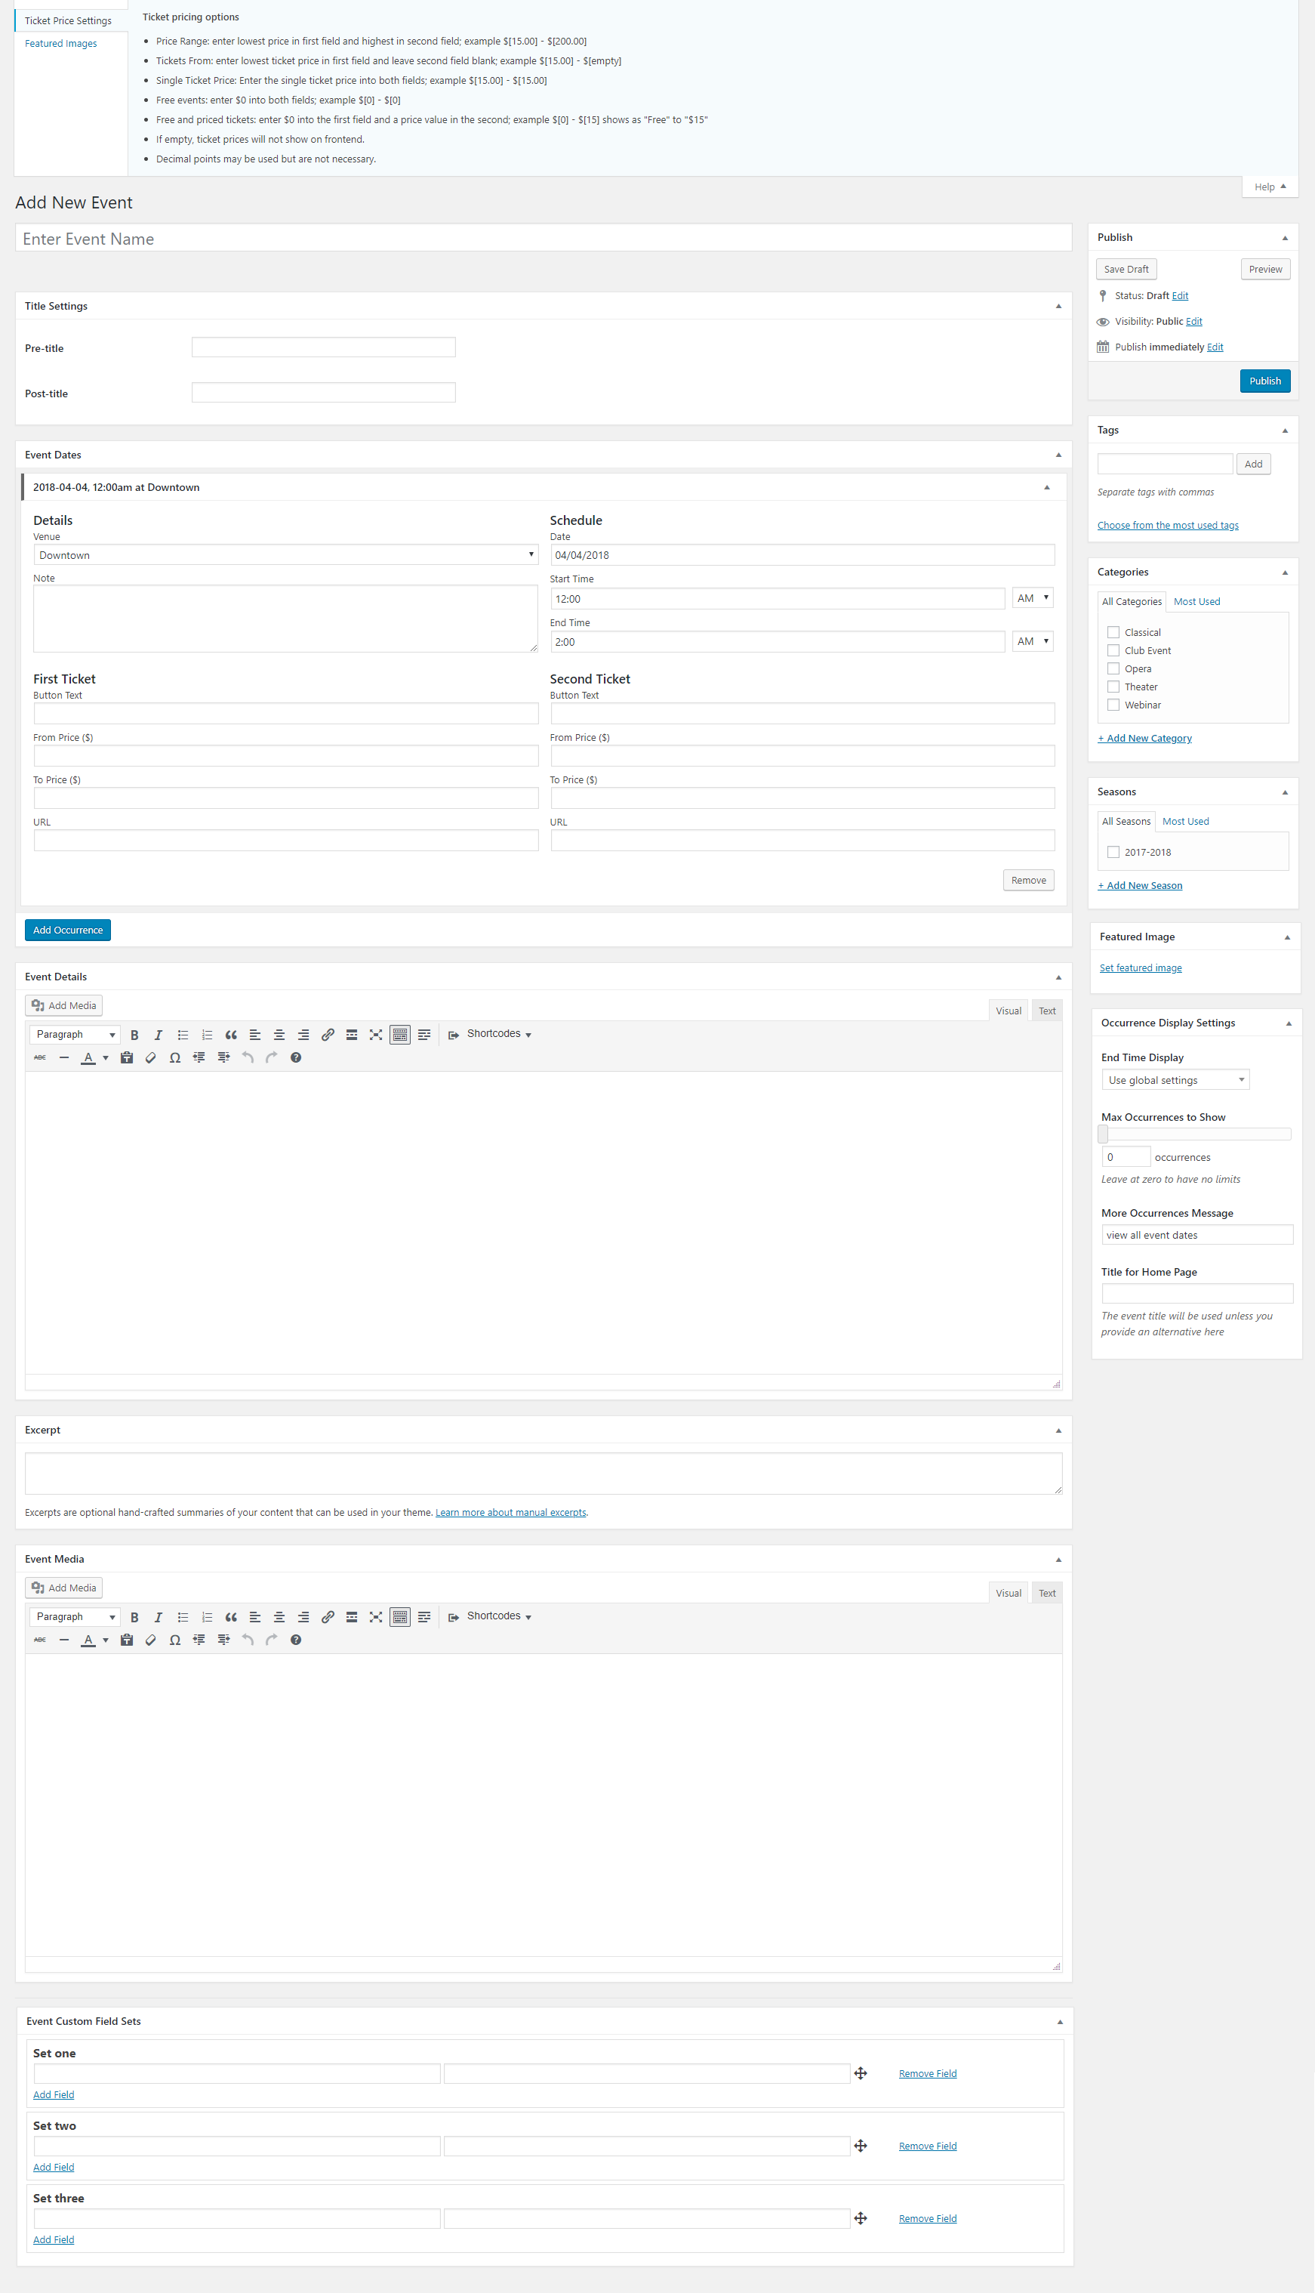Switch Event Details editor to Text tab
Viewport: 1315px width, 2293px height.
[1047, 1010]
